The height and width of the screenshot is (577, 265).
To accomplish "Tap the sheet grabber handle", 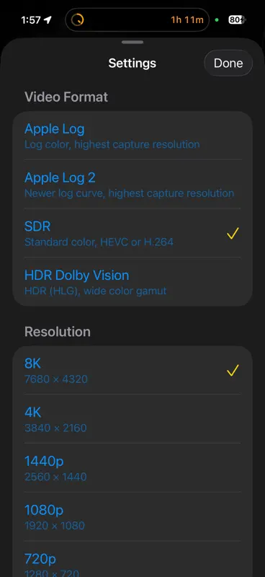I will click(132, 42).
